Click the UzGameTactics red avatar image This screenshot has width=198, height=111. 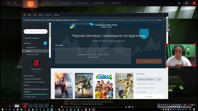point(37,63)
